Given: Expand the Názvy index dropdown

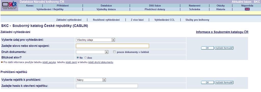Looking at the screenshot, I should point(91,80).
